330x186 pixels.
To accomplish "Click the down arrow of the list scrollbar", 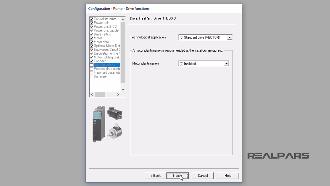I will tap(123, 89).
